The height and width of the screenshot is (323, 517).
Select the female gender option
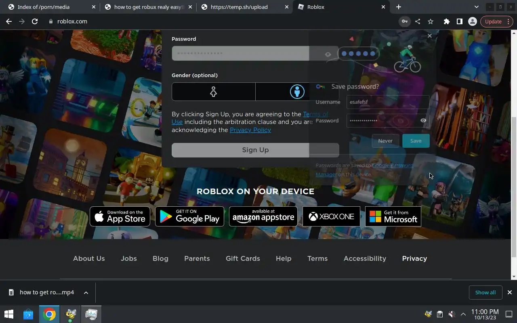(213, 92)
